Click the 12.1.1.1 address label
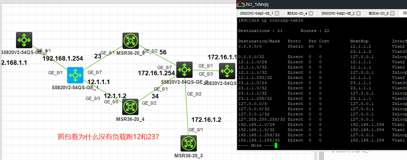Screen dimensions: 407x160 coord(99,82)
